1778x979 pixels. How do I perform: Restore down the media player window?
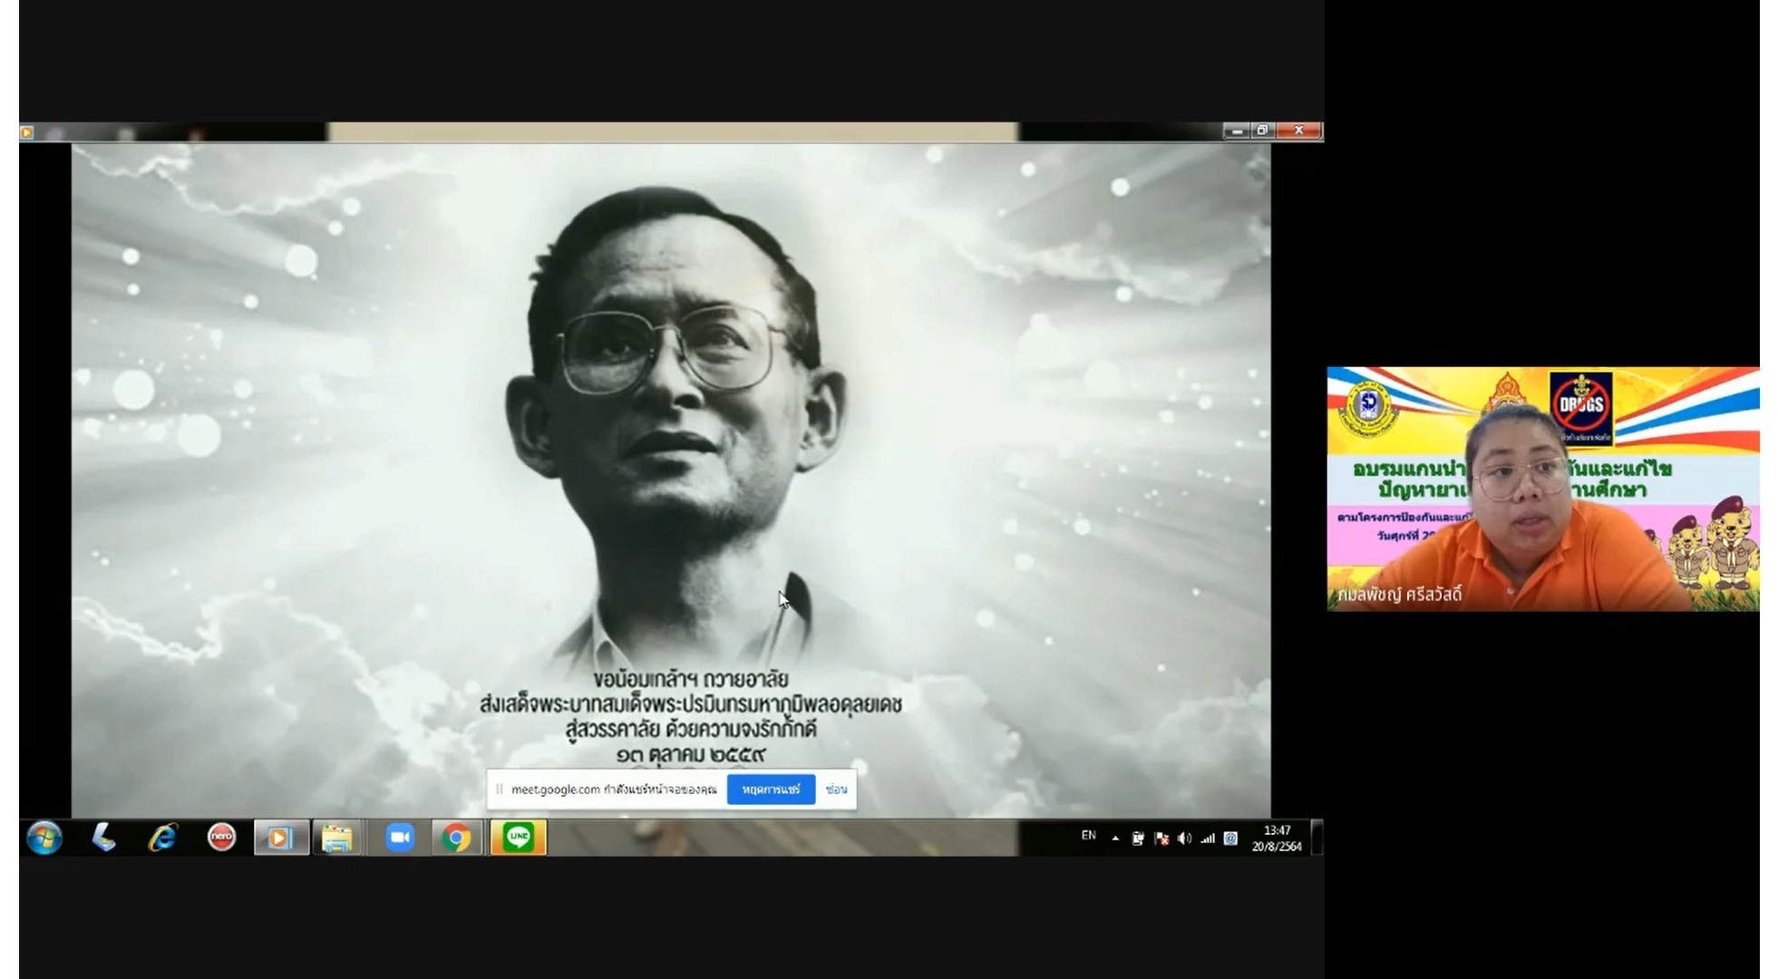pos(1262,131)
